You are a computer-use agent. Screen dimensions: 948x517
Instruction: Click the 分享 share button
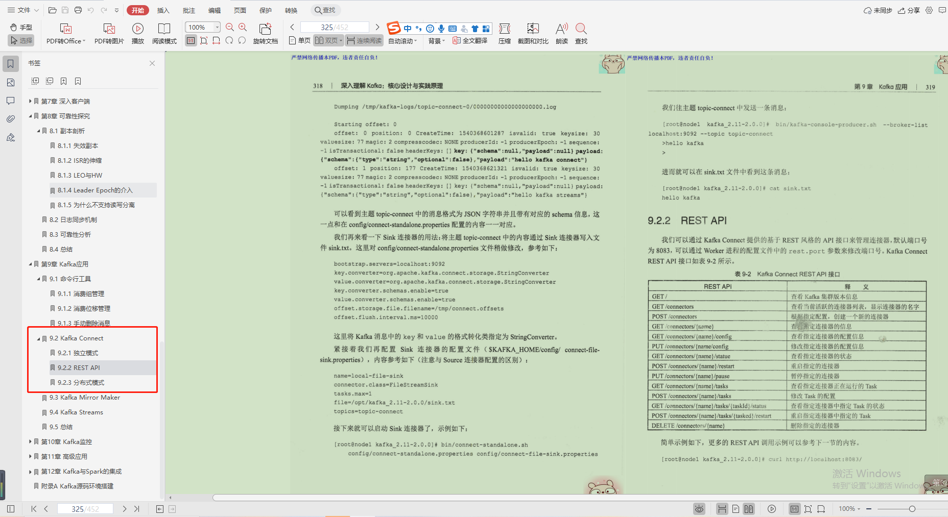coord(909,10)
